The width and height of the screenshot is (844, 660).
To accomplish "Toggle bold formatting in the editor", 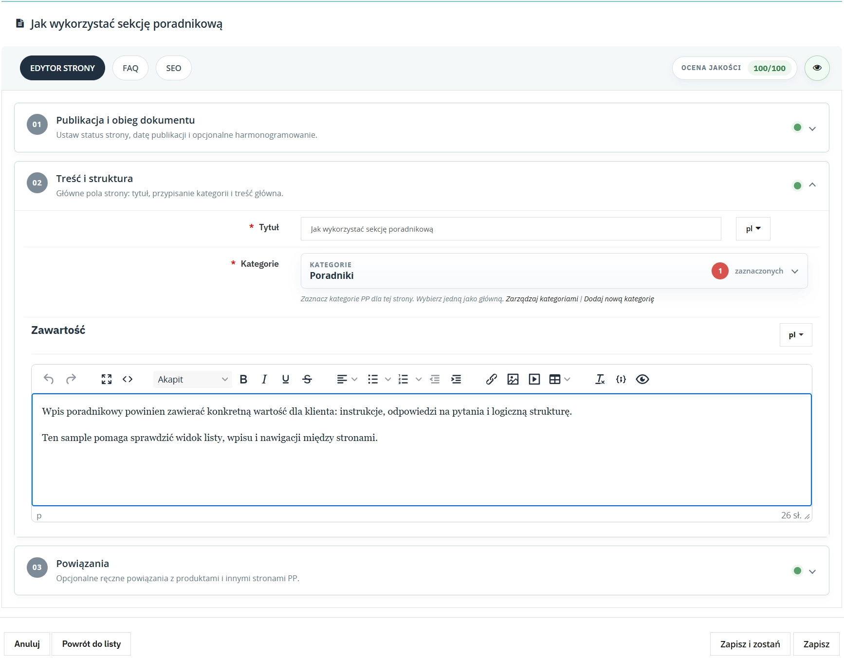I will click(x=243, y=379).
